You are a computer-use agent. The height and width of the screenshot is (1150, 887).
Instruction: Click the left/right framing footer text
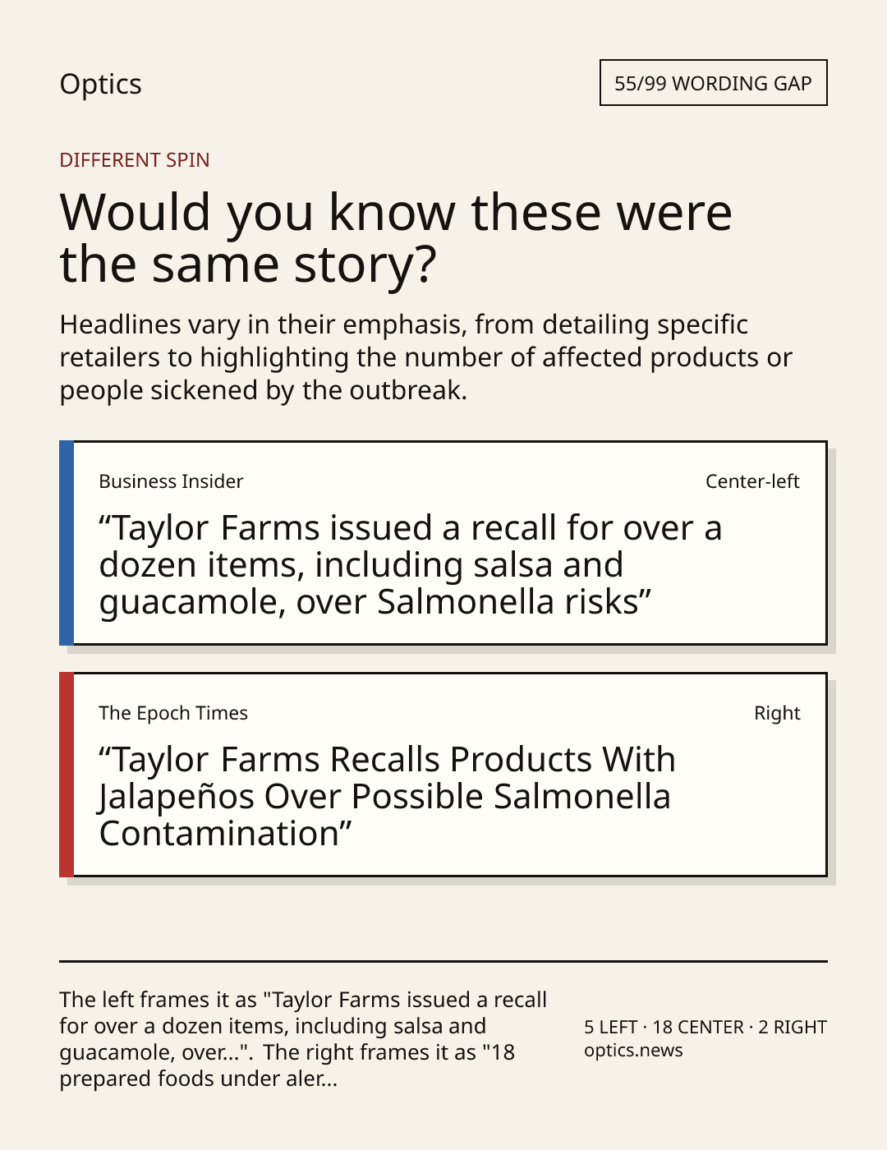[x=303, y=1039]
